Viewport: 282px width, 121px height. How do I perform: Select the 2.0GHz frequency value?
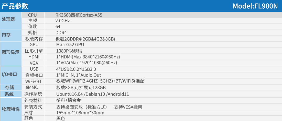[x=63, y=21]
